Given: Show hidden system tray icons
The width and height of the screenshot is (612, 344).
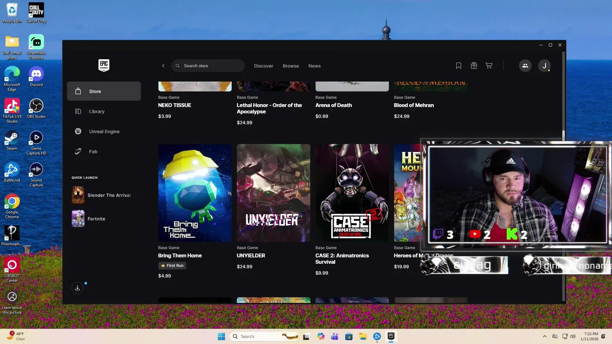Looking at the screenshot, I should [545, 336].
